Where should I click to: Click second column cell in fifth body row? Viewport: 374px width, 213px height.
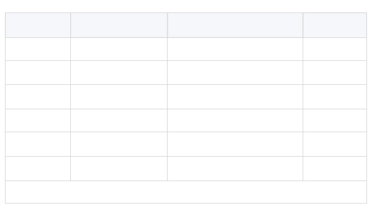pos(119,144)
